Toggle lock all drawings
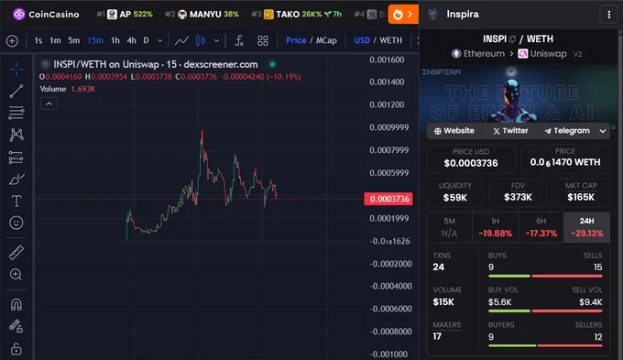The image size is (623, 360). pos(16,348)
